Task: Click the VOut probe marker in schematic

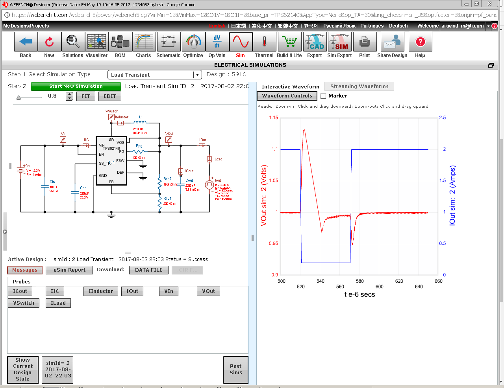Action: 169,140
